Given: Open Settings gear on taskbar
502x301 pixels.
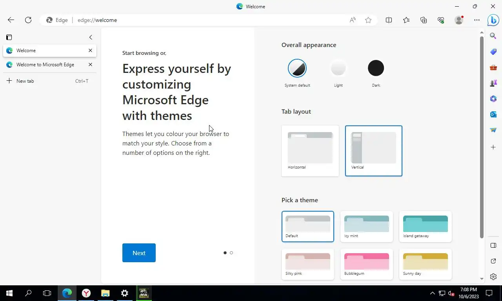Looking at the screenshot, I should coord(125,293).
